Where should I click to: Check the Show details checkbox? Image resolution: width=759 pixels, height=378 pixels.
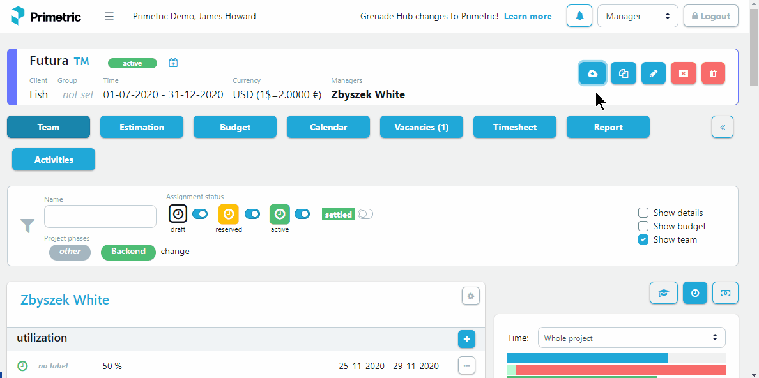pos(643,213)
